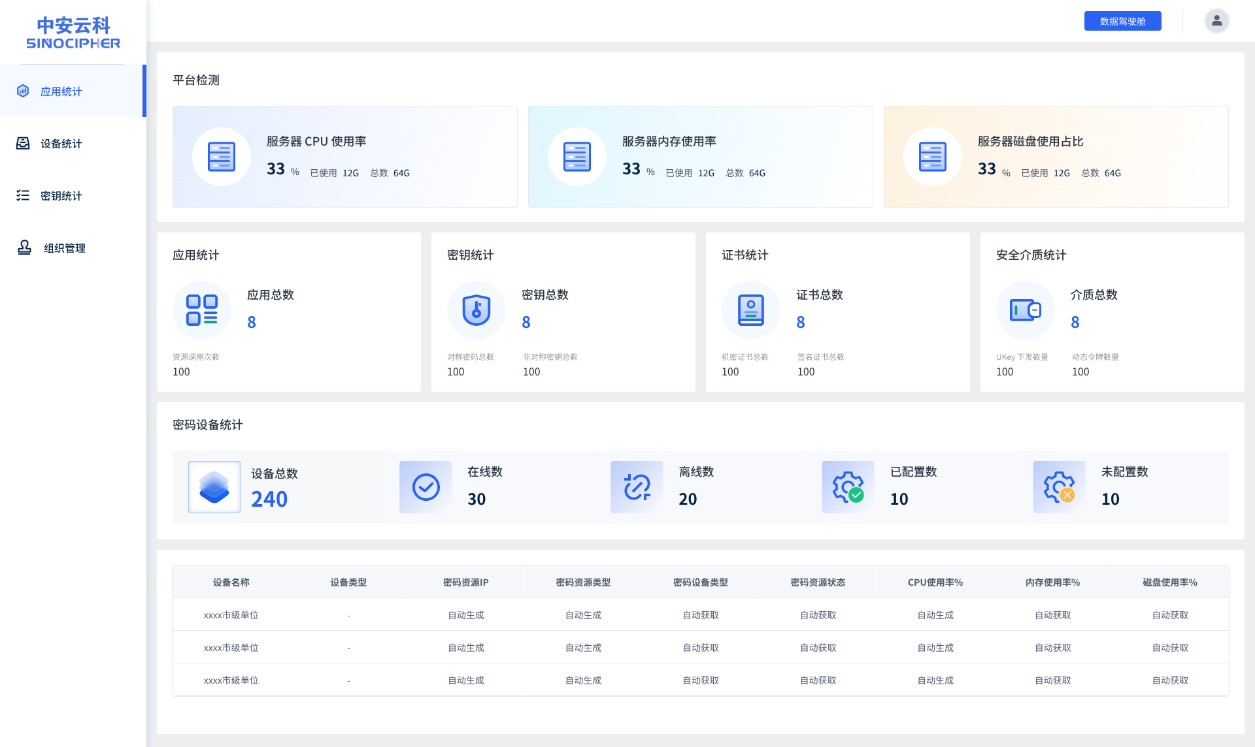The height and width of the screenshot is (747, 1255).
Task: Click the 中安云科 SINOCIPHER logo
Action: pyautogui.click(x=73, y=33)
